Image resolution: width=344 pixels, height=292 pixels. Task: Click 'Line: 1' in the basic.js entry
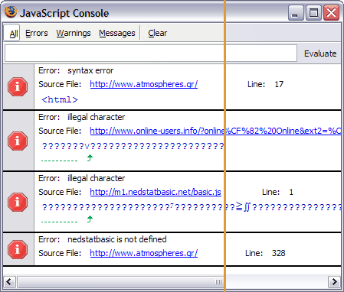pos(277,192)
